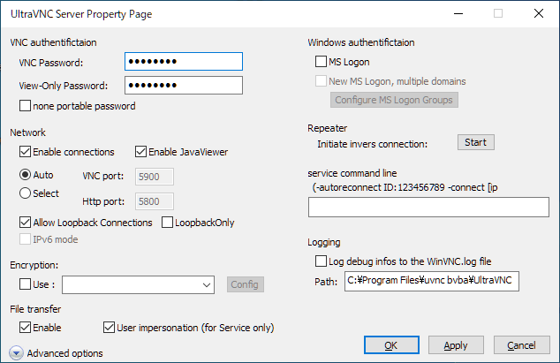Viewport: 560px width, 363px height.
Task: Click the '(-autoreconnect ID:123456789 -connect [ip' hint
Action: (x=405, y=187)
